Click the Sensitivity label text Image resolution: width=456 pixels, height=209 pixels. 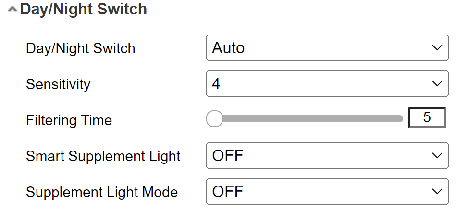point(58,84)
